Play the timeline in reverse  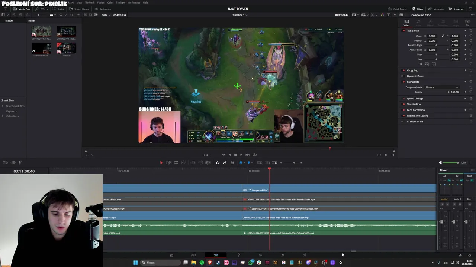coord(229,155)
